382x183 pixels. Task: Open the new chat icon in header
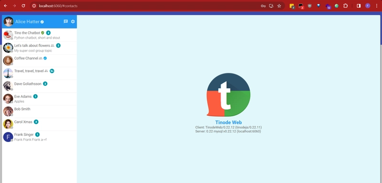(x=65, y=21)
